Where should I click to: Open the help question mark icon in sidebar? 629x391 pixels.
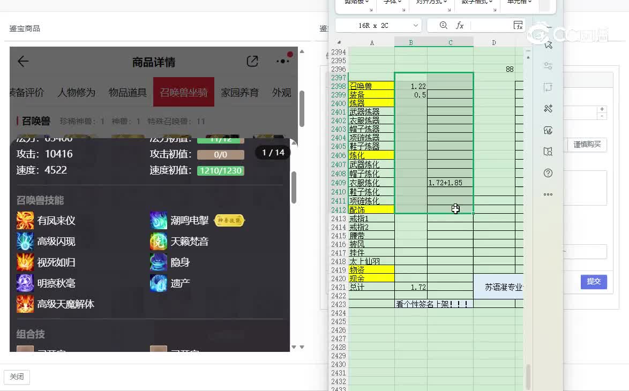(x=548, y=173)
